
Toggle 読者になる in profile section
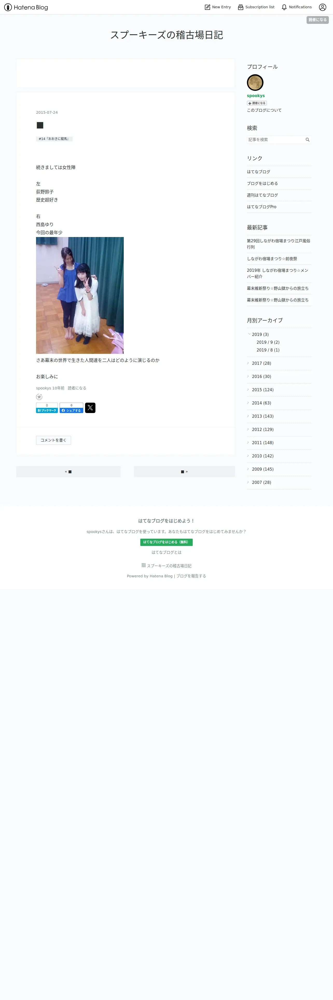[257, 103]
